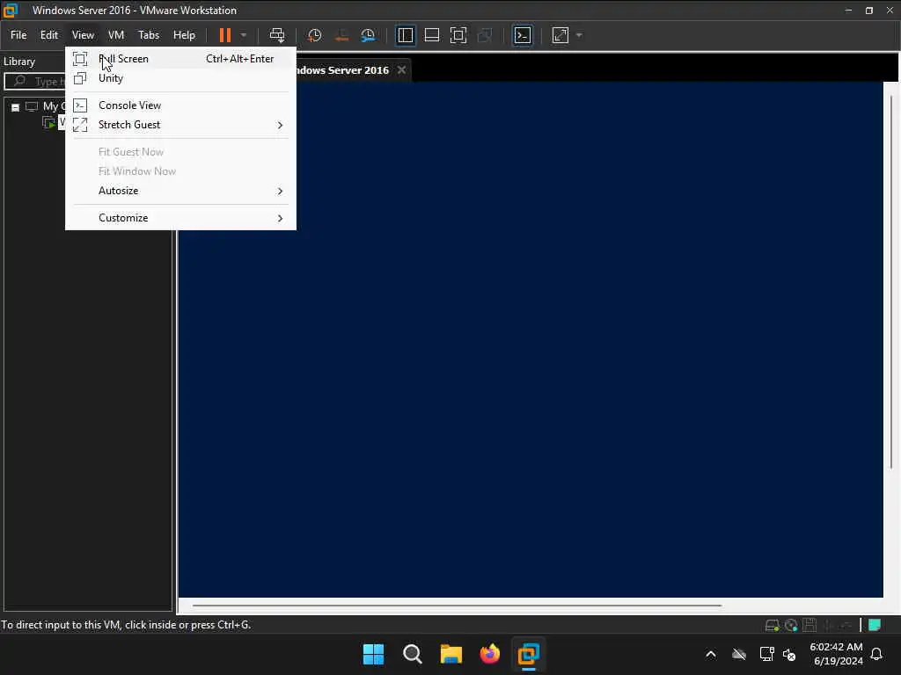This screenshot has width=901, height=675.
Task: Expand the Customize submenu
Action: tap(180, 218)
